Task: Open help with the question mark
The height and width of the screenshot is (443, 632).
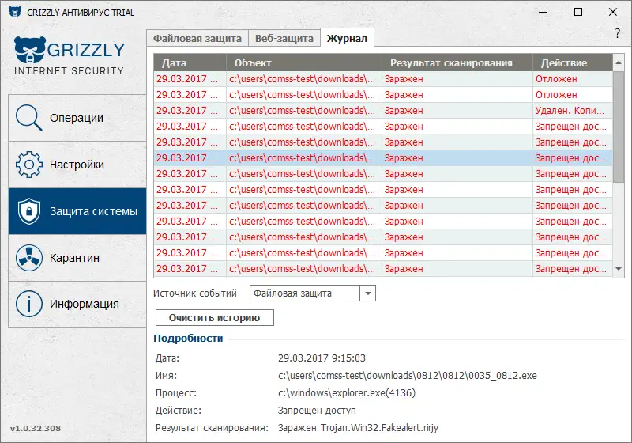Action: (x=618, y=33)
